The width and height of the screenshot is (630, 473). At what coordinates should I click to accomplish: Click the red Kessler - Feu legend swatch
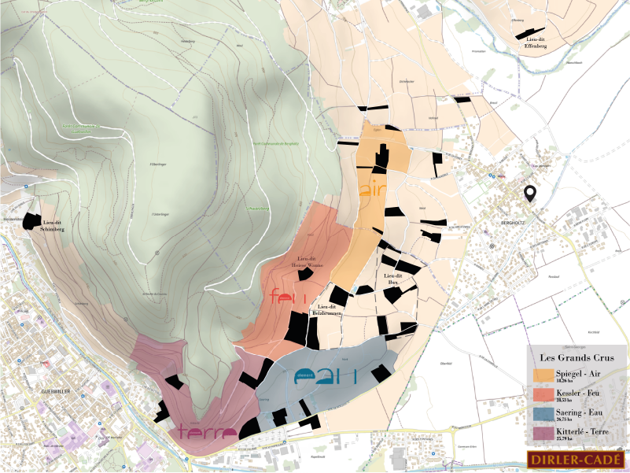(543, 394)
